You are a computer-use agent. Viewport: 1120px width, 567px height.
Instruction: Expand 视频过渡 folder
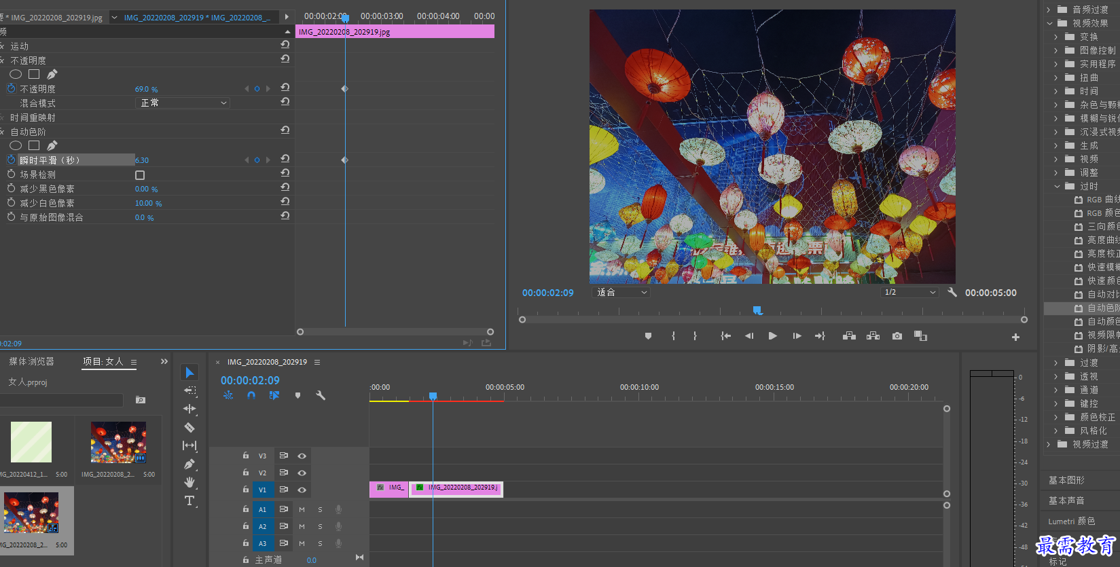point(1048,444)
